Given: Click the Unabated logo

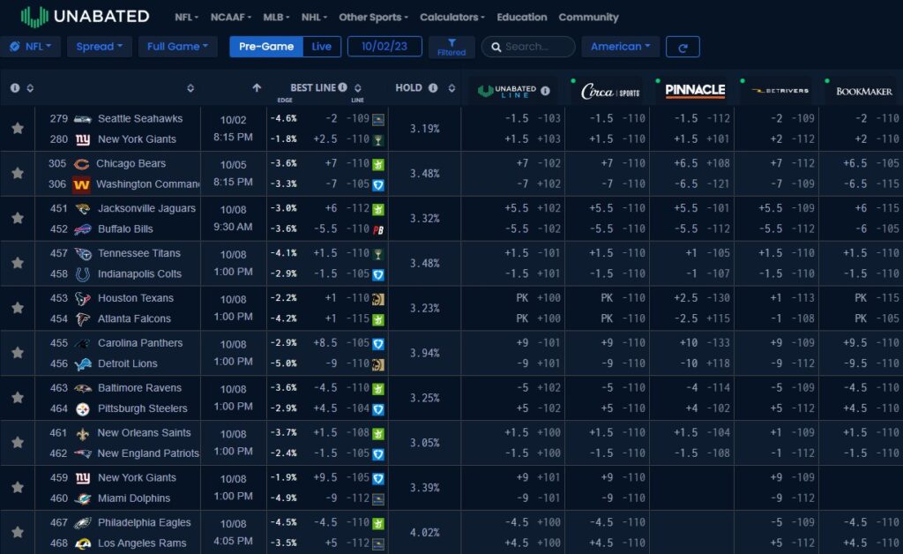Looking at the screenshot, I should pos(86,17).
